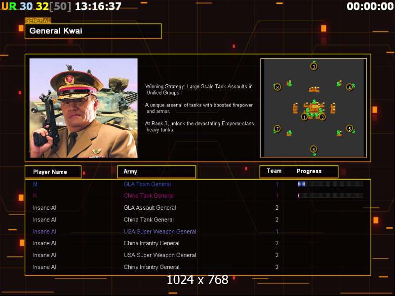The height and width of the screenshot is (296, 395).
Task: Select start position 5 on the minimap
Action: point(350,128)
